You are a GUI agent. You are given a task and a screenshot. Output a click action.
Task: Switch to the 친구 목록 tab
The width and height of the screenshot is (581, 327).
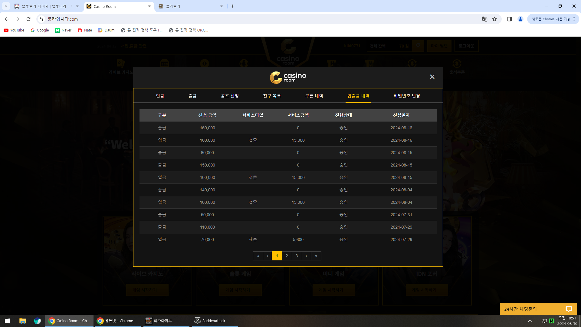pyautogui.click(x=272, y=96)
